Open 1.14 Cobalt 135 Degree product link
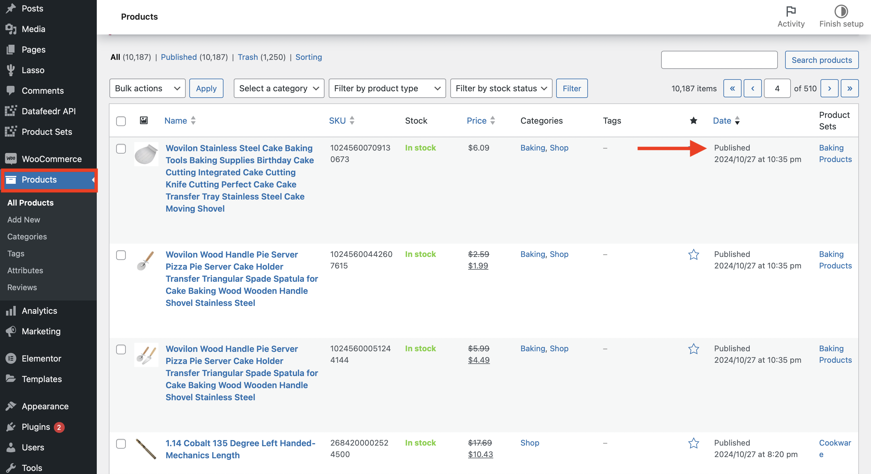The height and width of the screenshot is (474, 871). (x=240, y=449)
